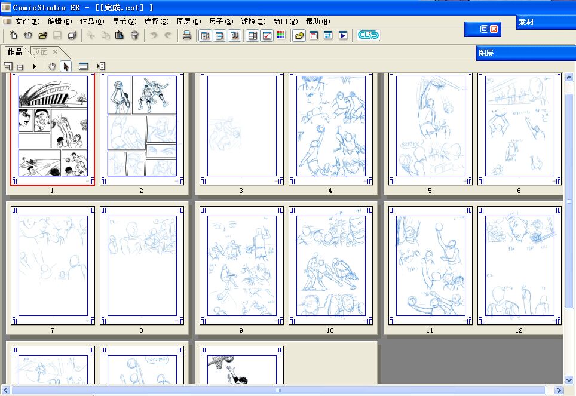Viewport: 576px width, 396px height.
Task: Click the indent list icon in sub-toolbar
Action: (101, 66)
